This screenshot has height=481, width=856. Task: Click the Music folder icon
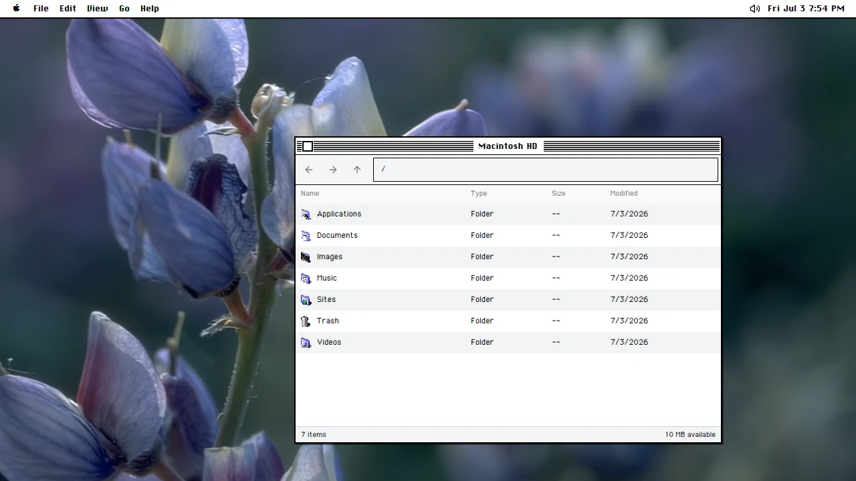pos(306,278)
